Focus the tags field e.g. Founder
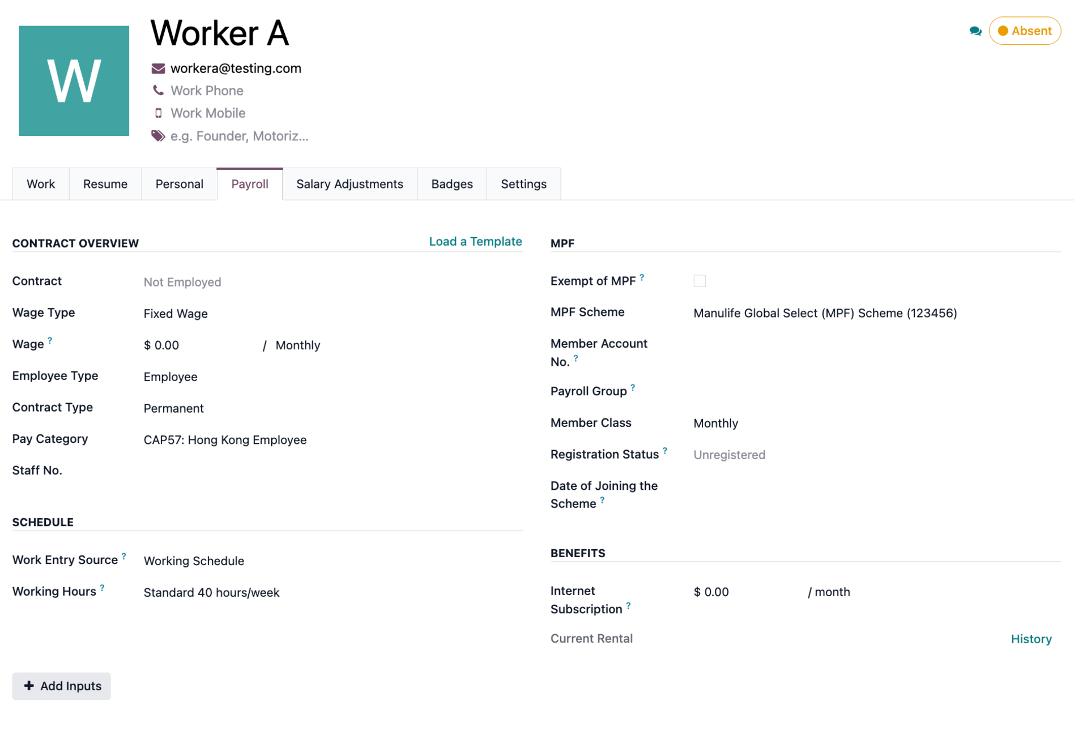The height and width of the screenshot is (731, 1074). click(239, 136)
